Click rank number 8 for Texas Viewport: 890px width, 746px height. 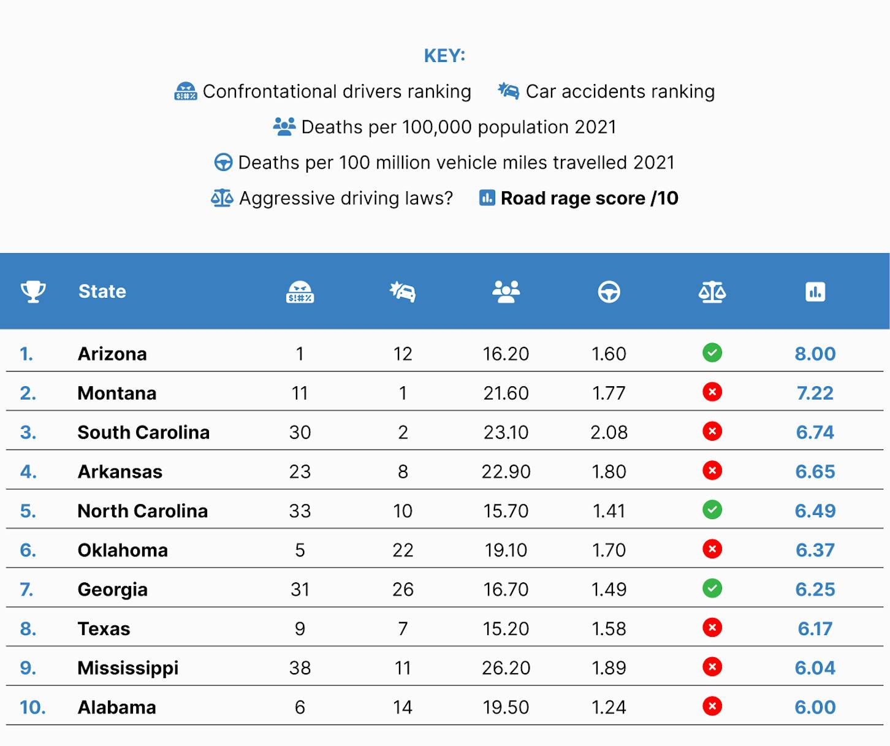tap(28, 629)
